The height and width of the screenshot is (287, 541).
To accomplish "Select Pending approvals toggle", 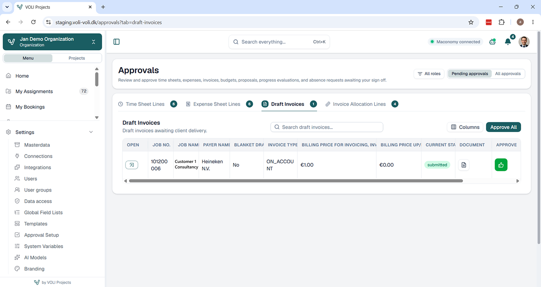I will (x=470, y=74).
